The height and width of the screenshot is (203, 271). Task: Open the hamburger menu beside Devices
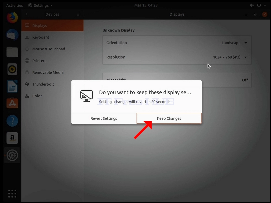tap(78, 14)
